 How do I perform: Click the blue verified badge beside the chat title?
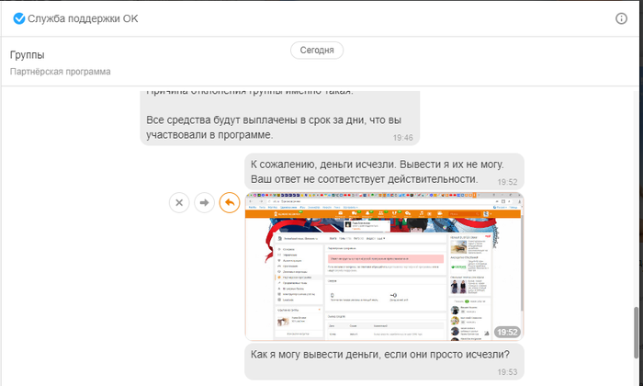(x=18, y=18)
